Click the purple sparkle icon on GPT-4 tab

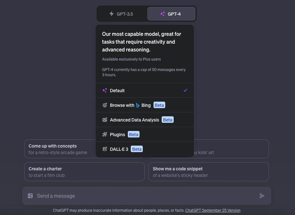163,14
